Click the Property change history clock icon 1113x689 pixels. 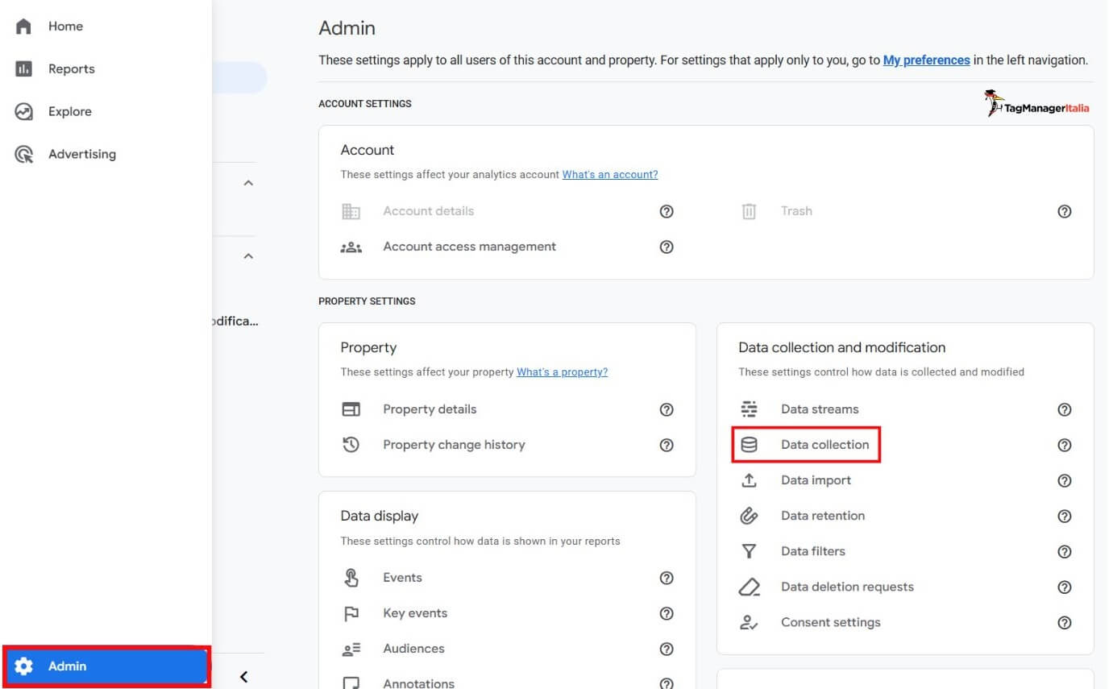351,445
